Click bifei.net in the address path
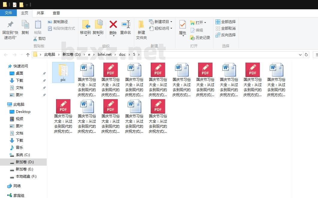This screenshot has width=318, height=198. coord(105,55)
